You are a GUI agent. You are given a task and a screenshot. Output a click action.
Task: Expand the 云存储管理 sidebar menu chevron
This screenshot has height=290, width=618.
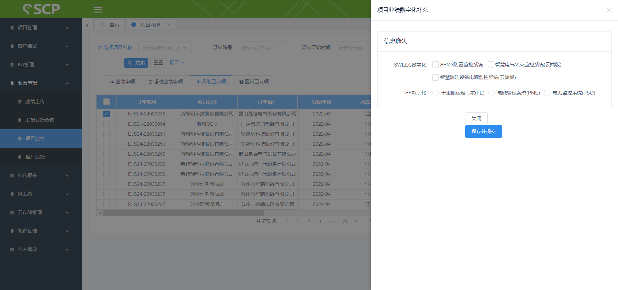(x=67, y=213)
